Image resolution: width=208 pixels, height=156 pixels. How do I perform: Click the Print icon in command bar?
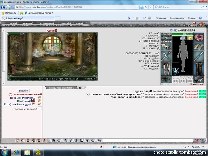[149, 18]
